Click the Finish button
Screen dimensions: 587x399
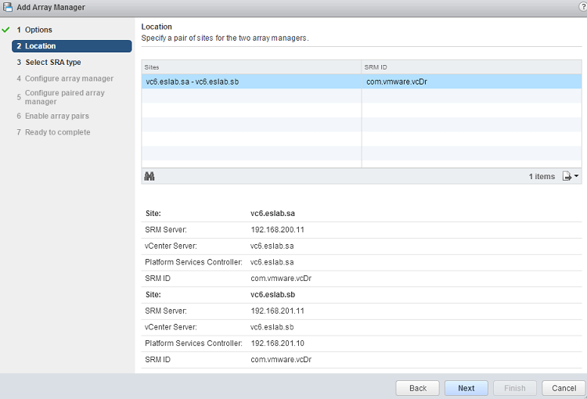[x=514, y=388]
